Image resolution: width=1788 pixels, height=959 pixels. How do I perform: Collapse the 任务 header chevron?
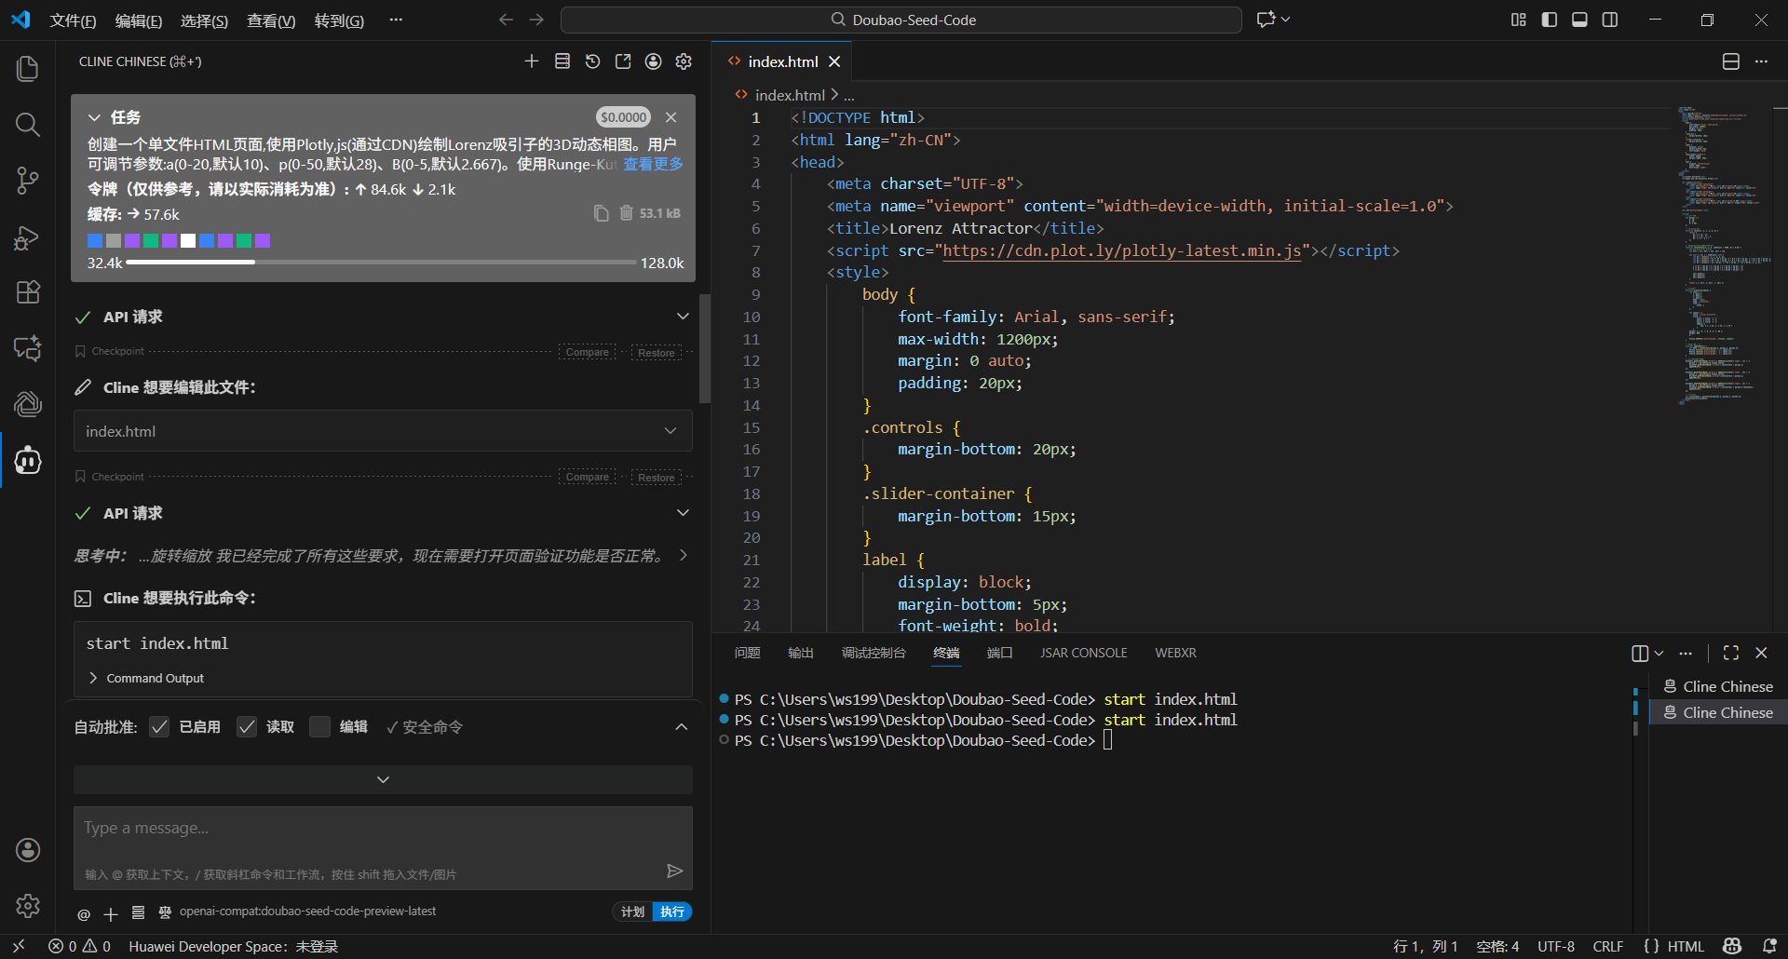[x=94, y=117]
